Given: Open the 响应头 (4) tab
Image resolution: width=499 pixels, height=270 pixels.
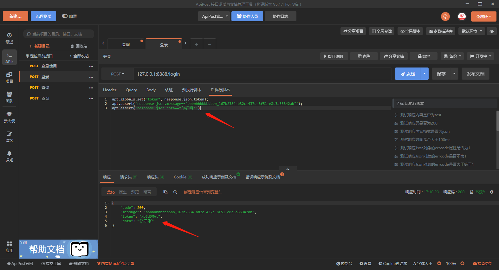Looking at the screenshot, I should click(x=156, y=177).
